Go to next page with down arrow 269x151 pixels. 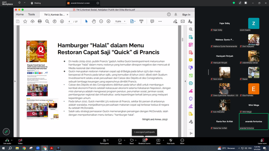coord(62,21)
